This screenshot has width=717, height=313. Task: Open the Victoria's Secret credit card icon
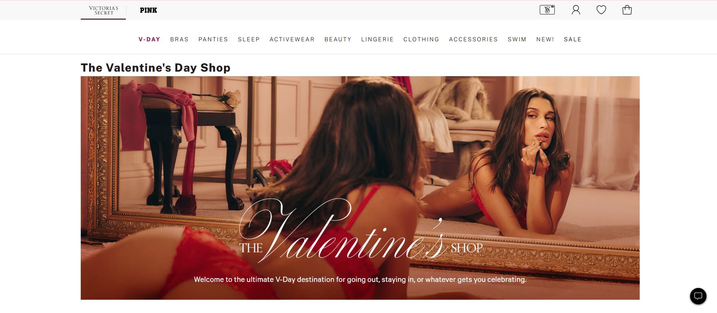tap(547, 10)
